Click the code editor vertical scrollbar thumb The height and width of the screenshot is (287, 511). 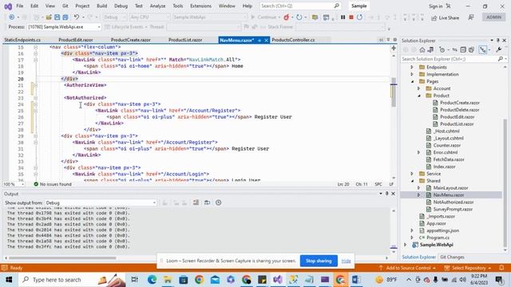point(394,92)
